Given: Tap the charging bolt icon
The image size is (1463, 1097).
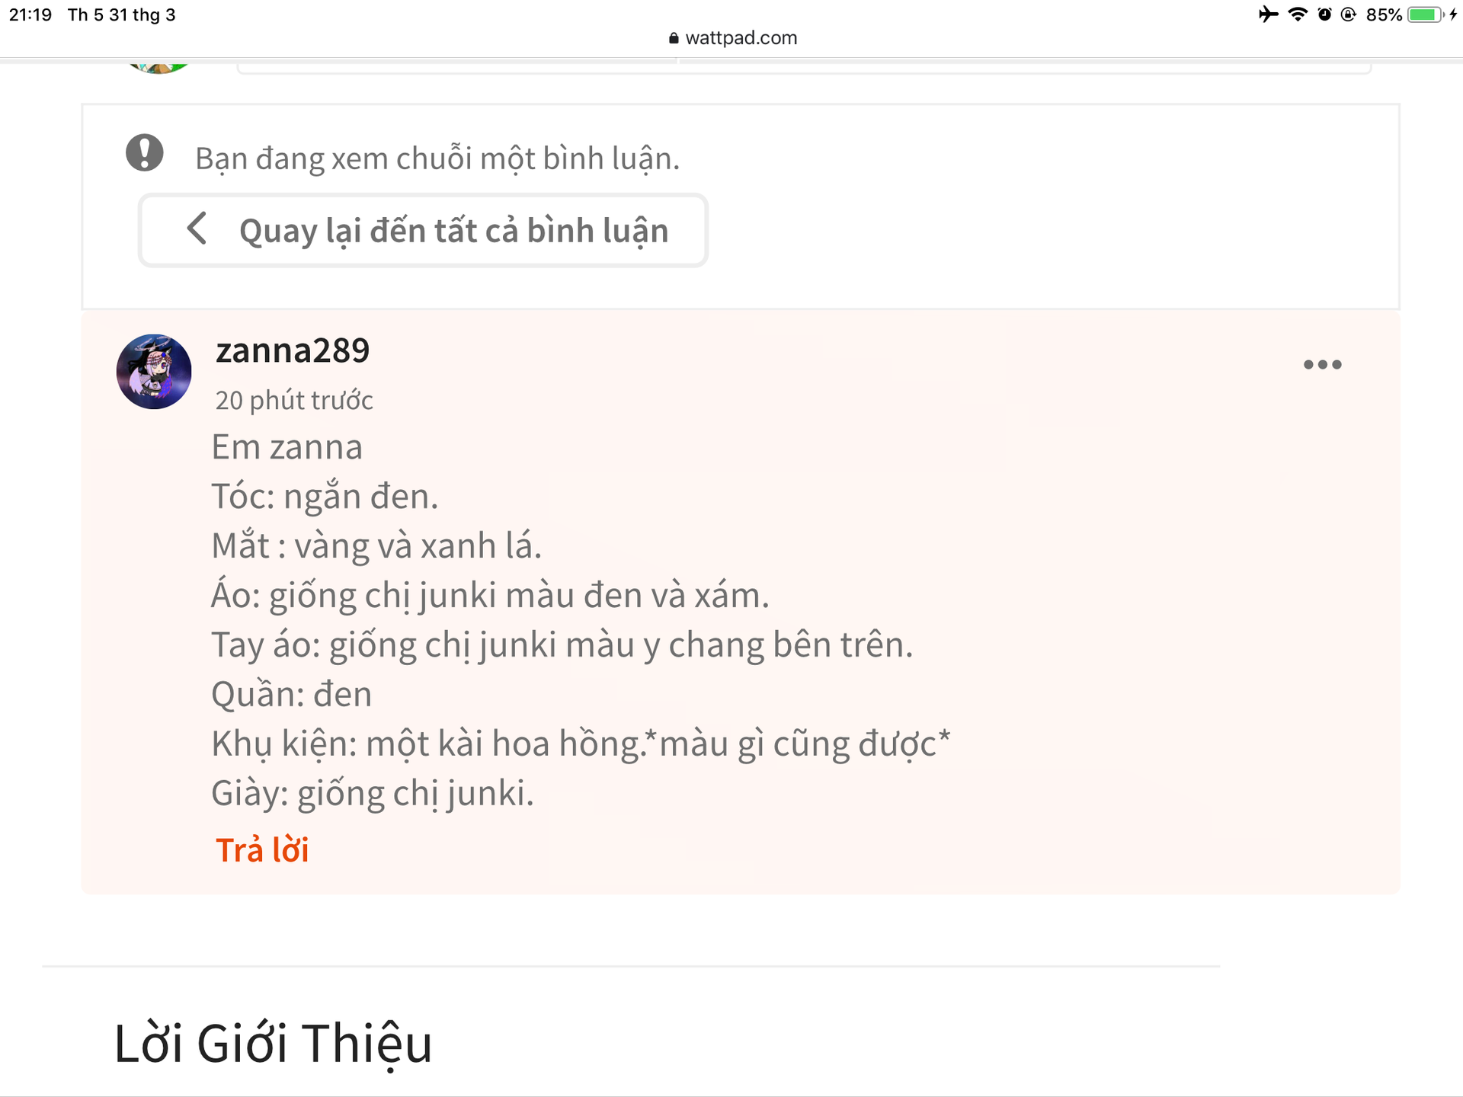Looking at the screenshot, I should tap(1453, 14).
